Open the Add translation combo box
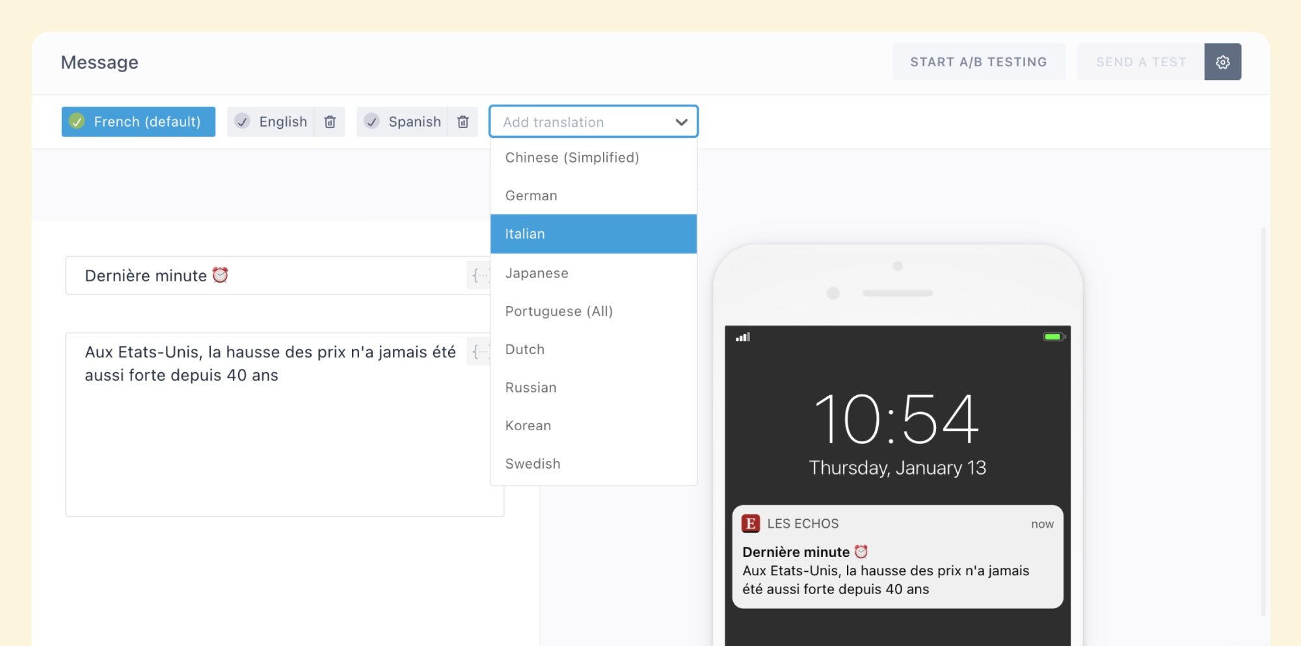The image size is (1301, 646). (x=593, y=122)
